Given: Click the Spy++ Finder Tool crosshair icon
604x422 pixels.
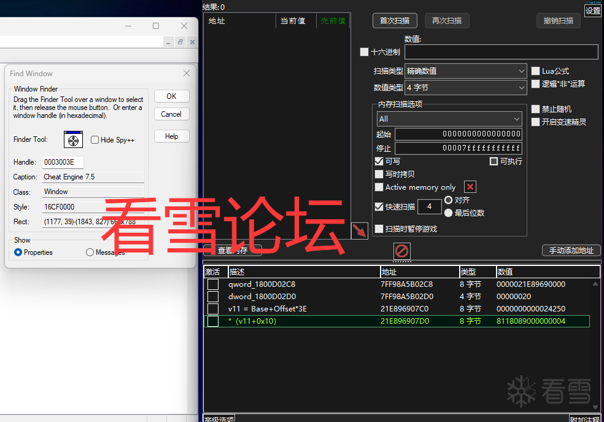Looking at the screenshot, I should [x=73, y=139].
